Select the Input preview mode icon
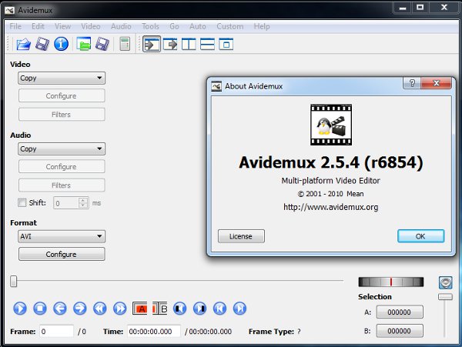 (x=152, y=45)
